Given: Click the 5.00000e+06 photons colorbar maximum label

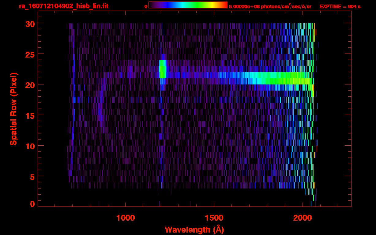Looking at the screenshot, I should coord(270,6).
